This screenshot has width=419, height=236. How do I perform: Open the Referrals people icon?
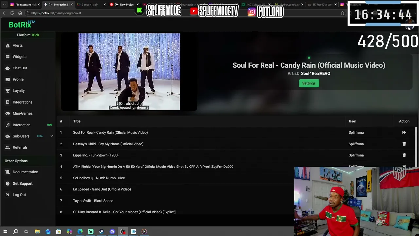coord(8,147)
